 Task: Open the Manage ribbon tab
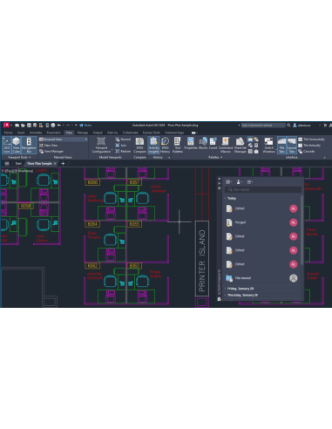coord(83,133)
